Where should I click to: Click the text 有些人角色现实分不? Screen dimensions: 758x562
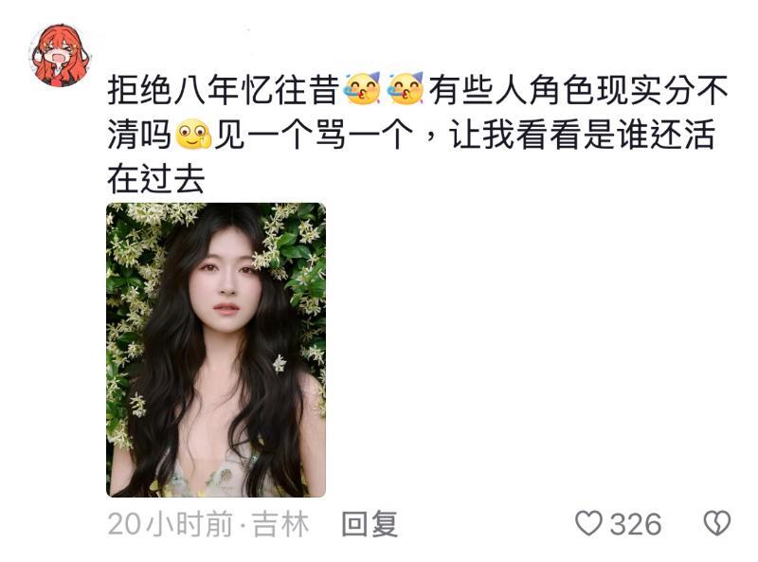click(x=579, y=90)
